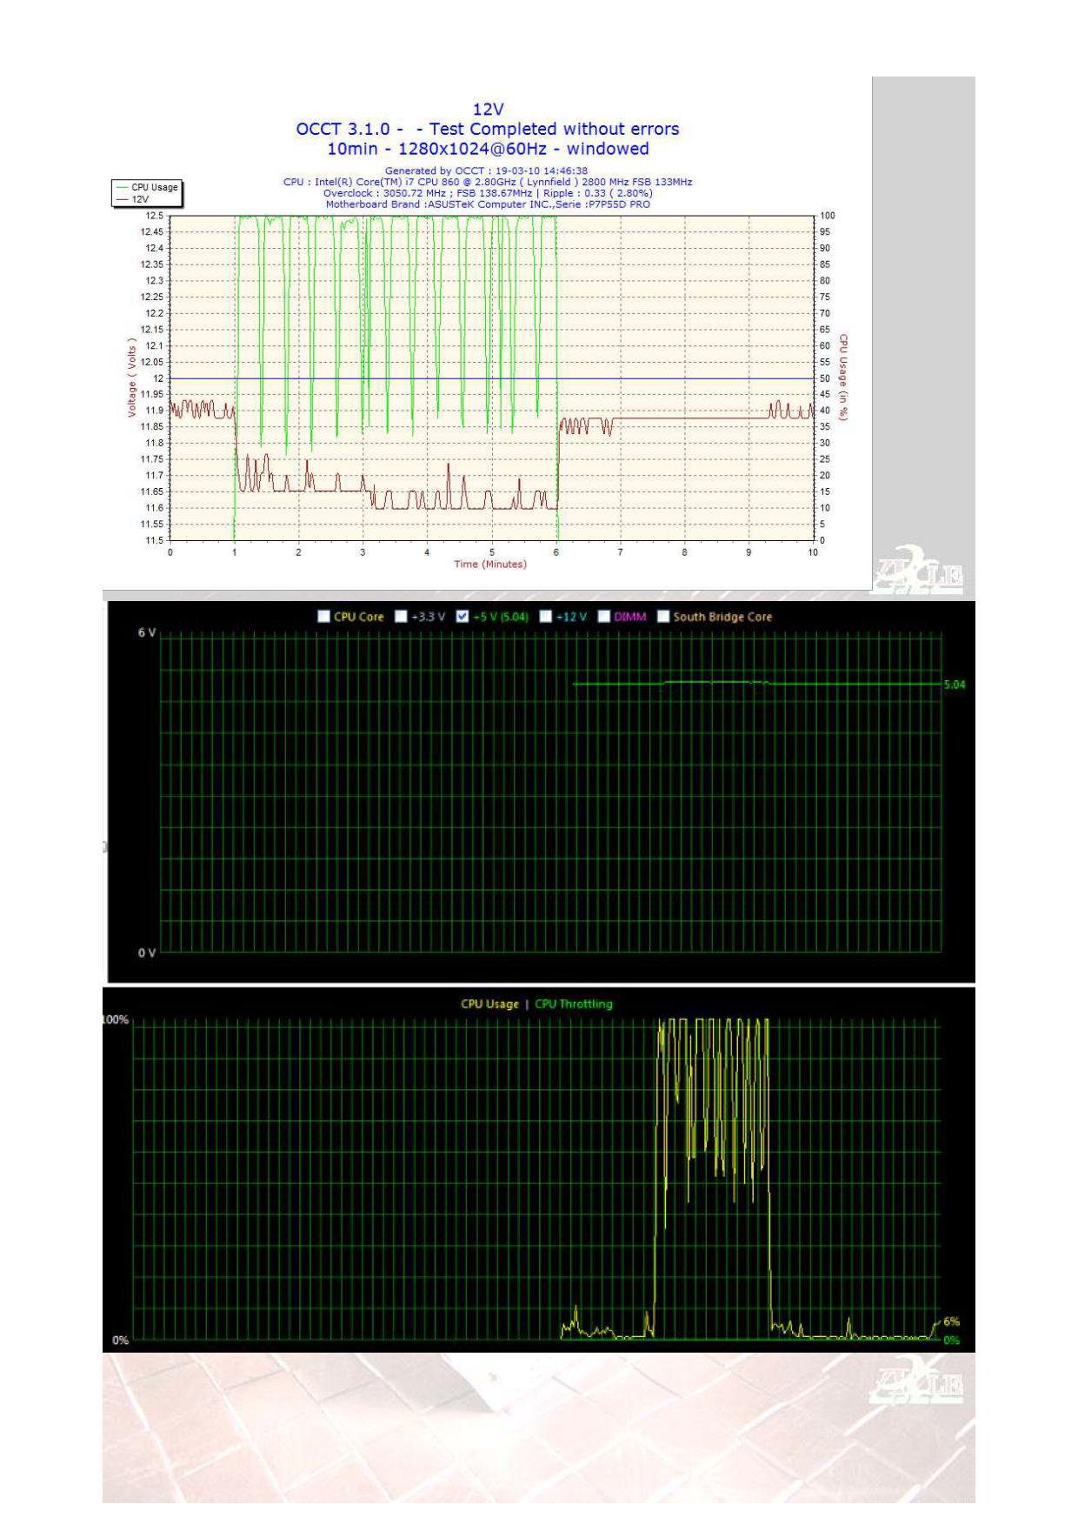The width and height of the screenshot is (1078, 1524).
Task: Click the 5.04 reading beside the voltage graph
Action: pos(955,685)
